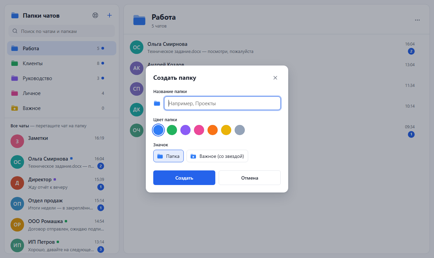This screenshot has width=434, height=258.
Task: Click the yellow starred Важное folder icon
Action: (15, 108)
